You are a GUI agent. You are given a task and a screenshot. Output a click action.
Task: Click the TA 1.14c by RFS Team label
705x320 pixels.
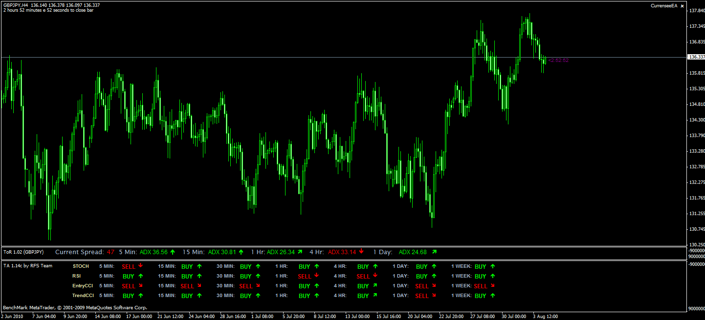[28, 266]
